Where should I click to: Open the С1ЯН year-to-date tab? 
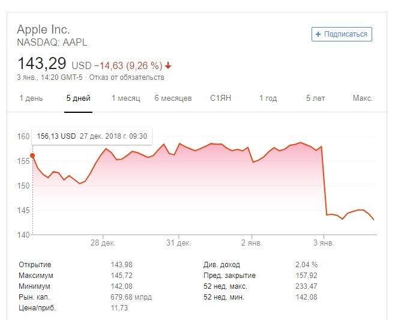220,98
